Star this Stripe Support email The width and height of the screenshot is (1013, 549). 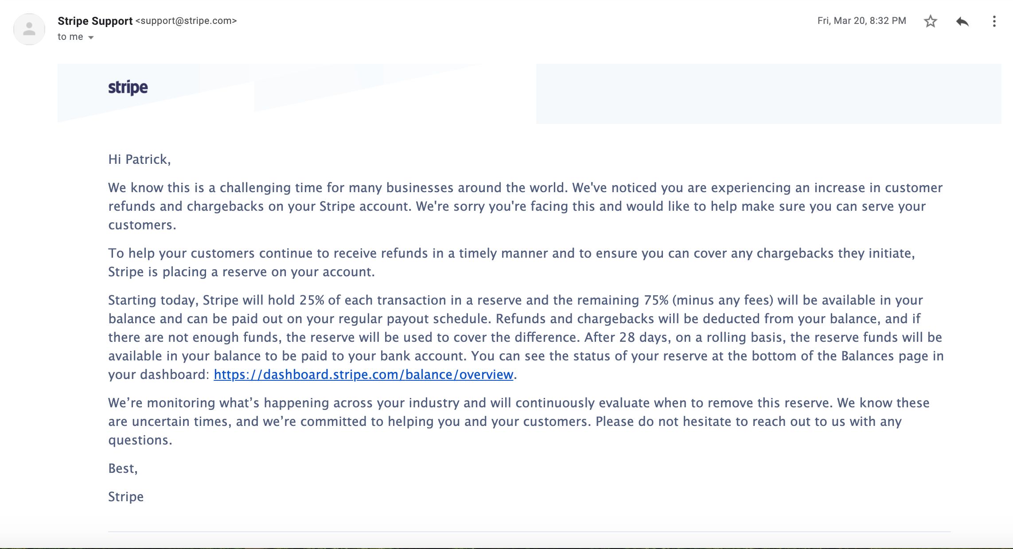point(930,21)
